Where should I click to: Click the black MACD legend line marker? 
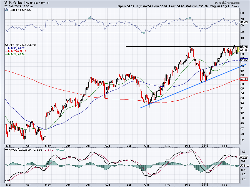click(7, 150)
